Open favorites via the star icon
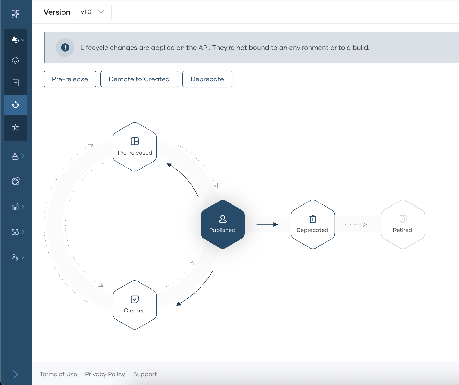Image resolution: width=459 pixels, height=385 pixels. pyautogui.click(x=16, y=127)
